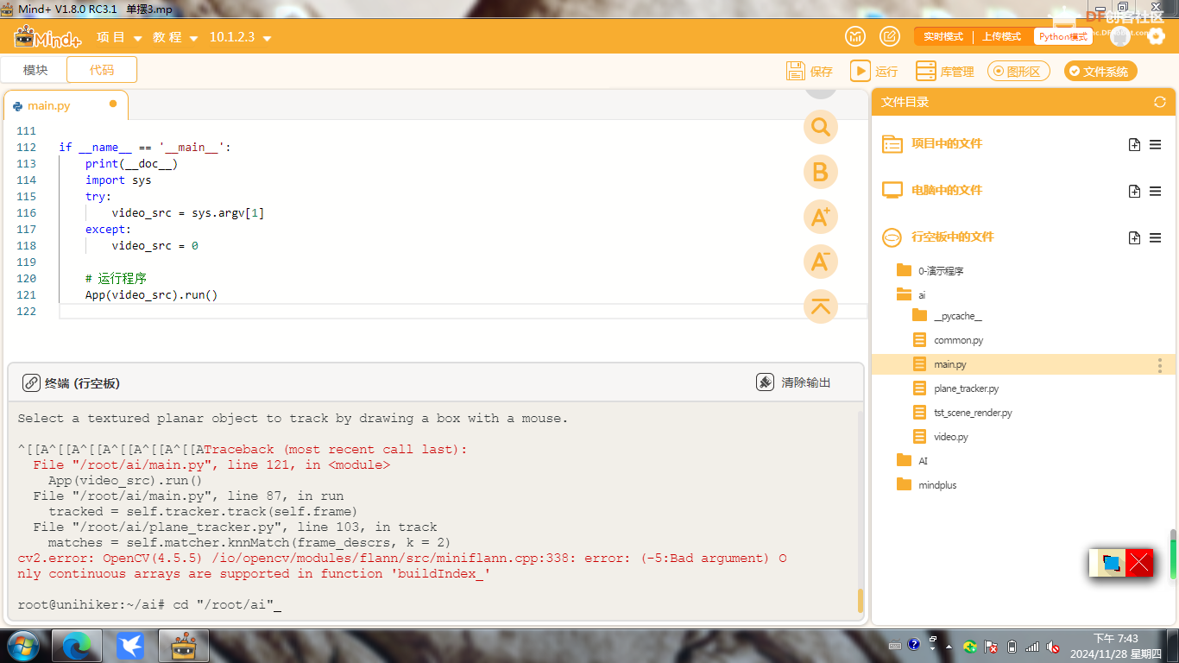Open library management (库管理)
This screenshot has height=663, width=1179.
[945, 71]
